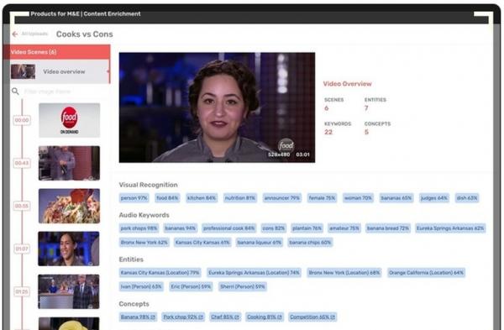
Task: Select the Kansas City Kansas 61% keyword
Action: click(x=202, y=243)
